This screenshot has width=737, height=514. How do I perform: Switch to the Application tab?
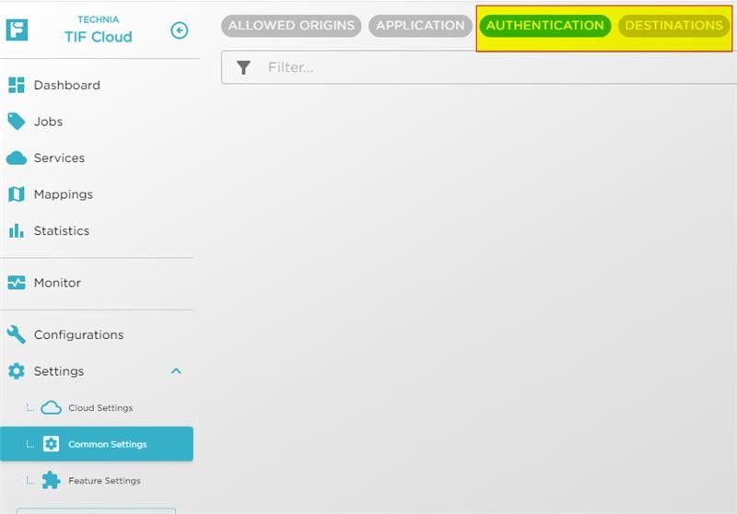(x=420, y=26)
